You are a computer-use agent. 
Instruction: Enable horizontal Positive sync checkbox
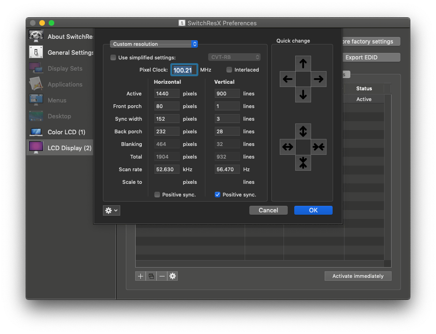coord(157,195)
